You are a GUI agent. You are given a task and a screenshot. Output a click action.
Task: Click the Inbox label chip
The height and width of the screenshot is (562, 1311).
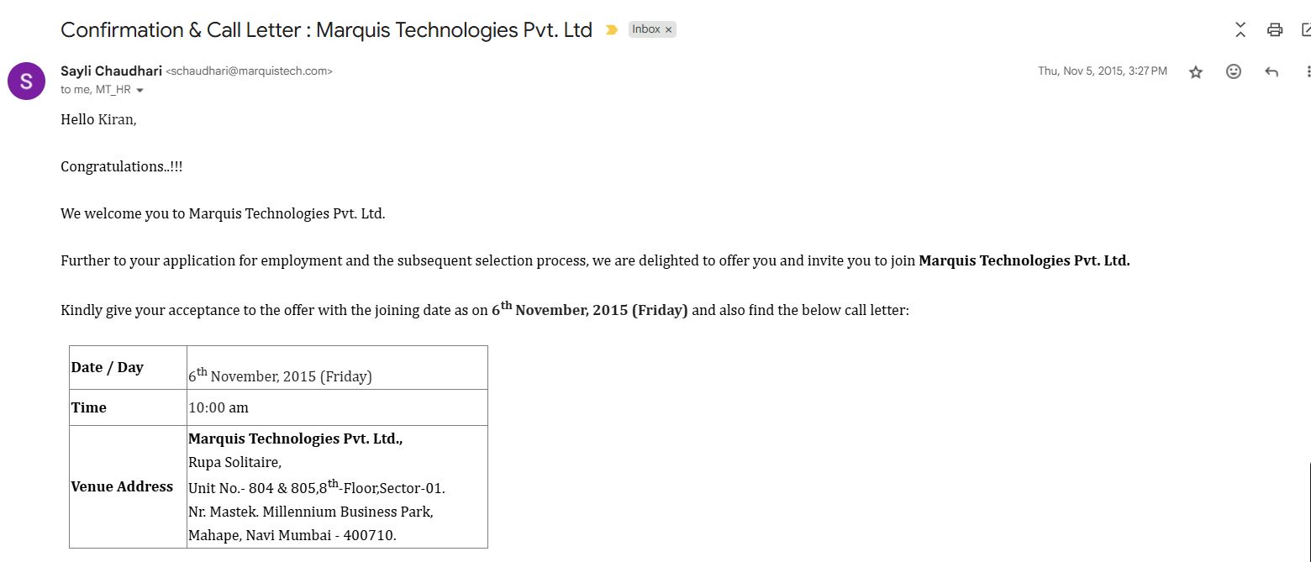[645, 29]
